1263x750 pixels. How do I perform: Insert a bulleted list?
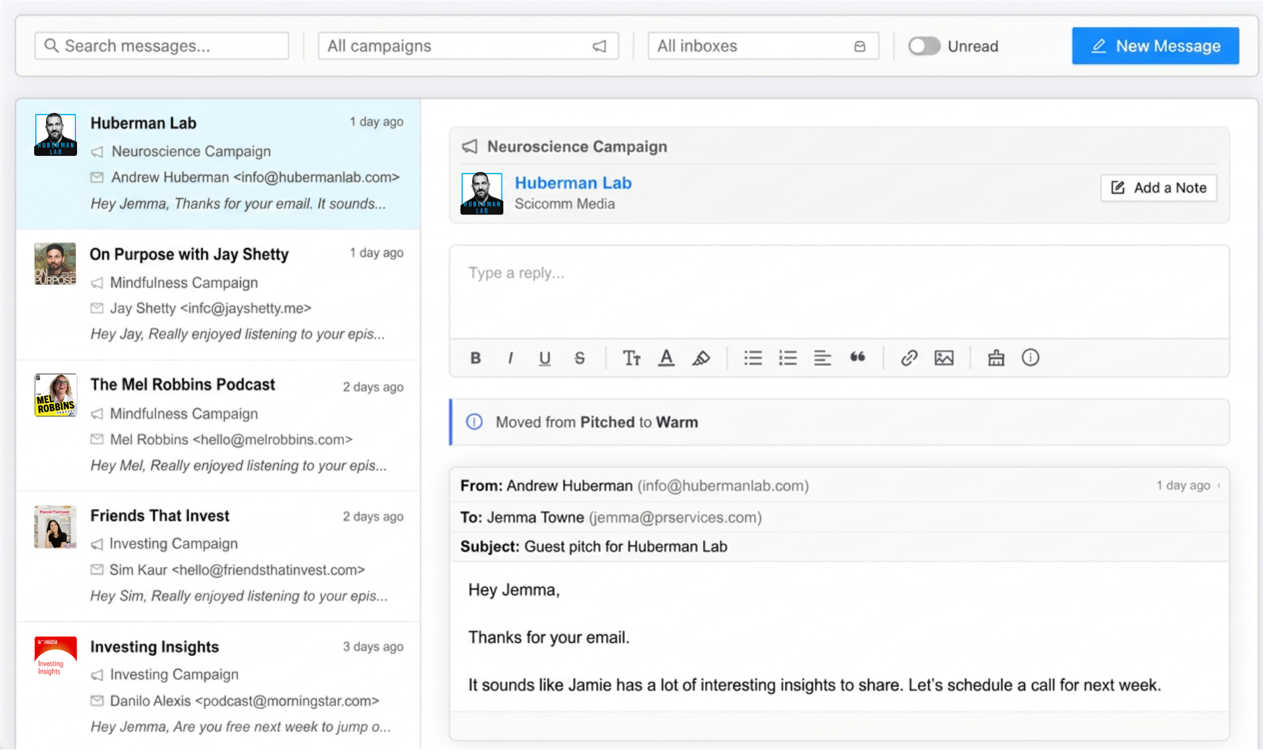(753, 358)
